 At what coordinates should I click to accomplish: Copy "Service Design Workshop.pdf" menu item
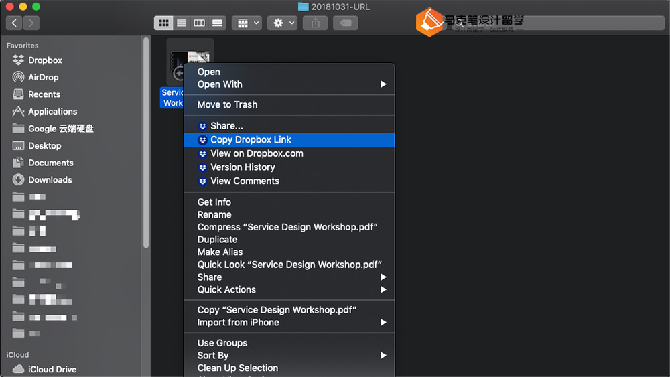pos(289,310)
